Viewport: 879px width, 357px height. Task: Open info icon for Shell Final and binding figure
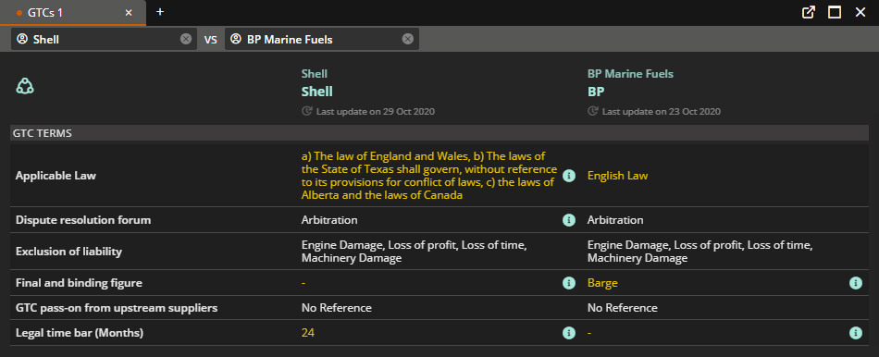pyautogui.click(x=569, y=283)
